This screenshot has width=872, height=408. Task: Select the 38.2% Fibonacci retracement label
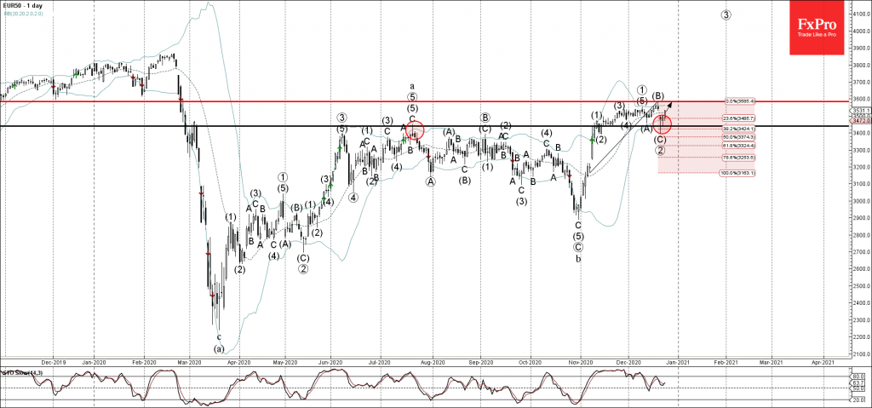pos(739,127)
